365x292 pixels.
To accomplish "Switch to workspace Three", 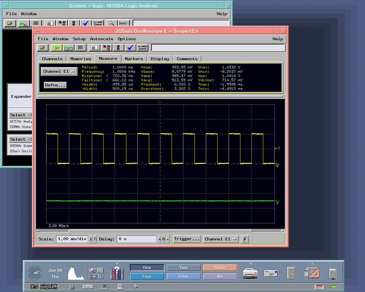I will coord(220,267).
